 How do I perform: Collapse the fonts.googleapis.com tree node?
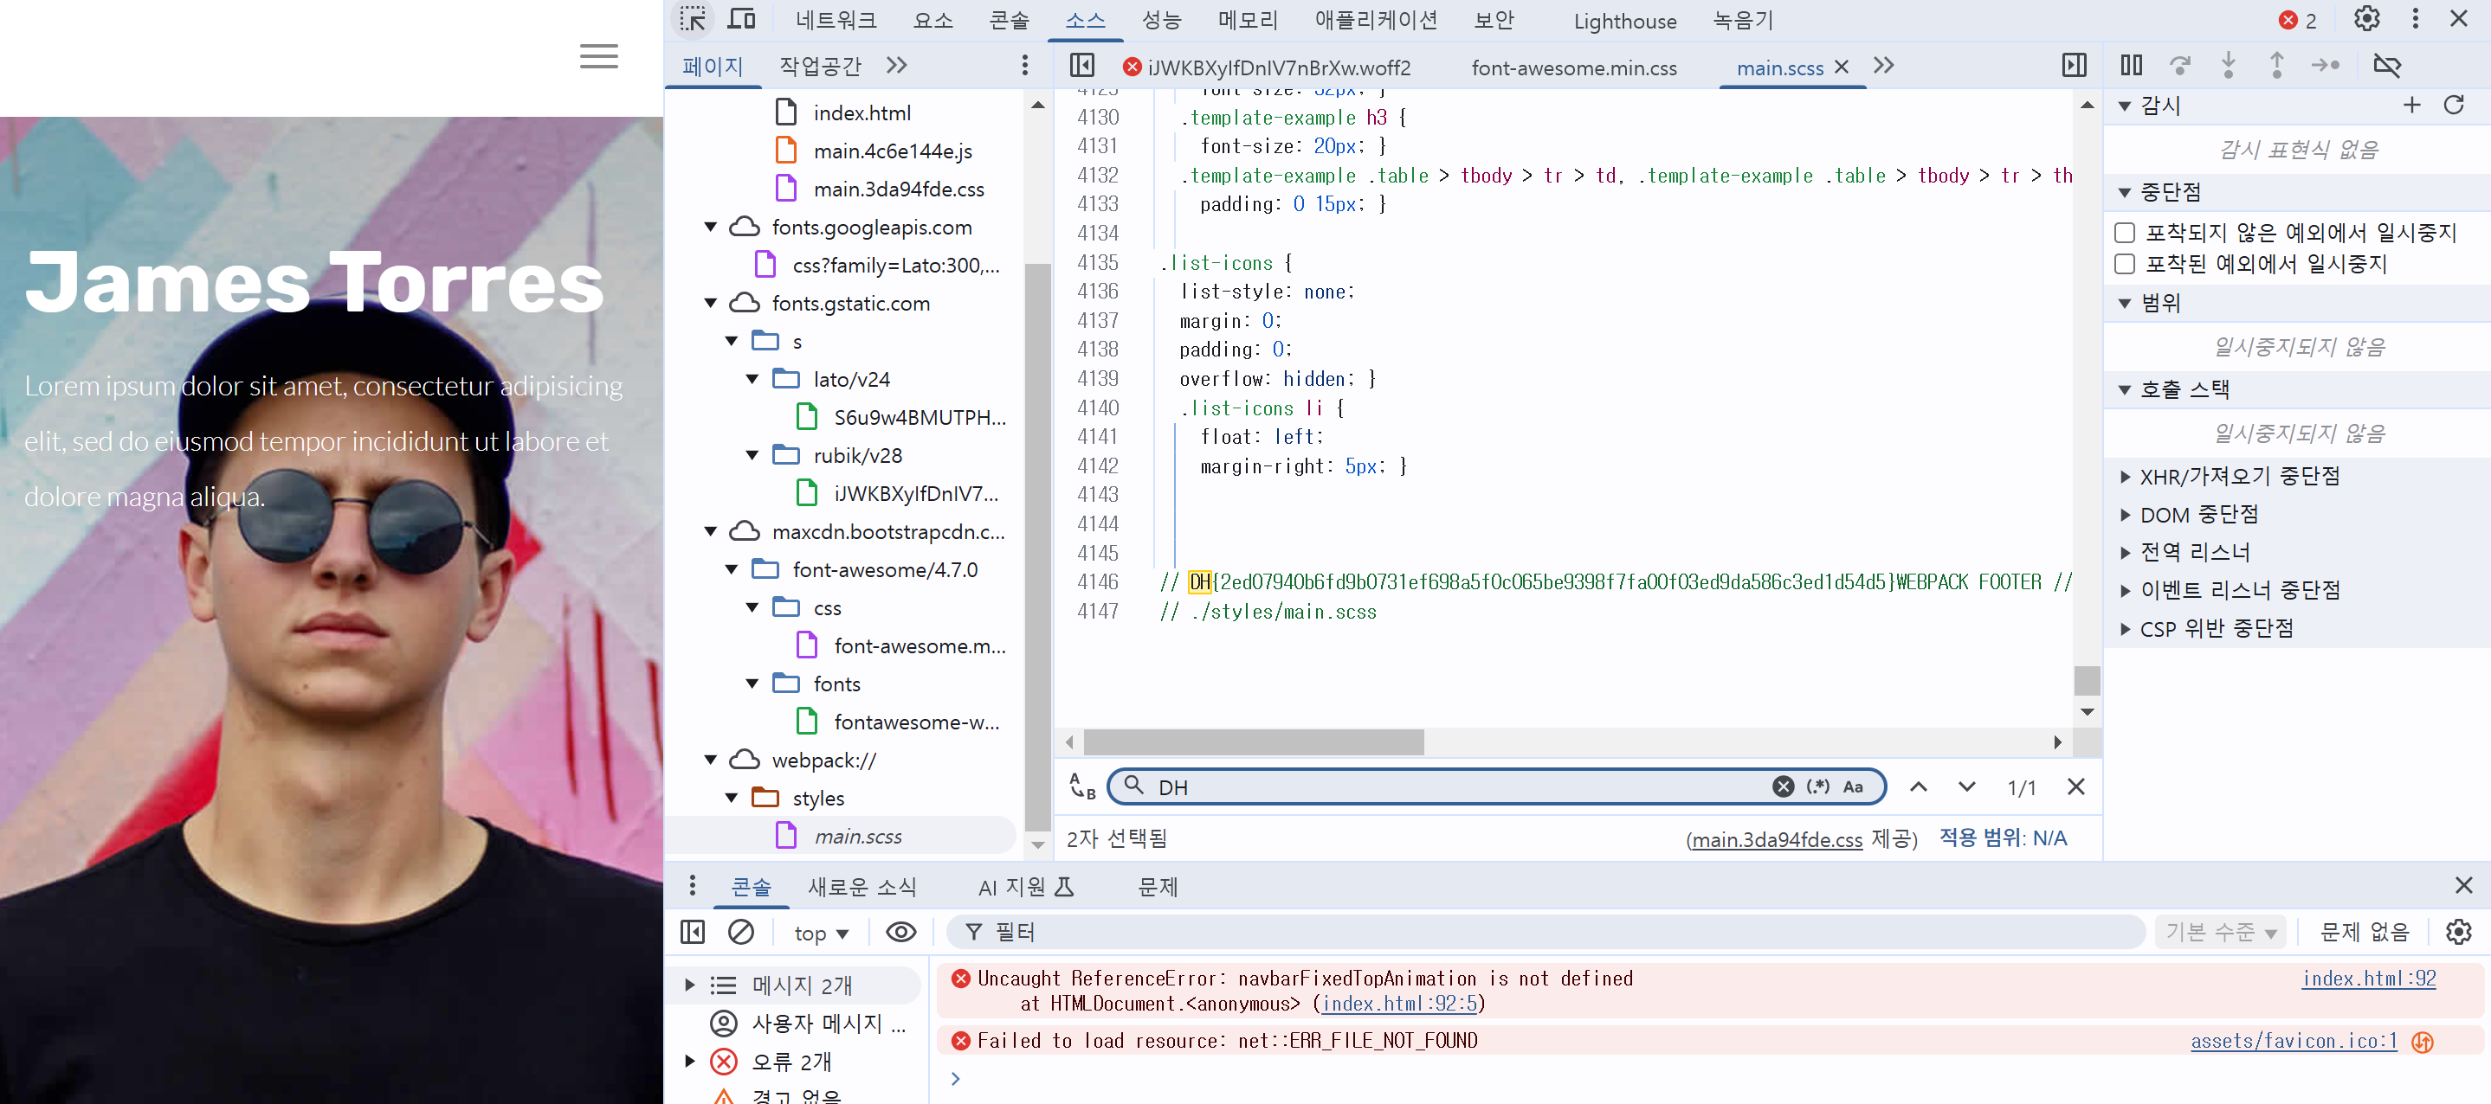coord(711,227)
